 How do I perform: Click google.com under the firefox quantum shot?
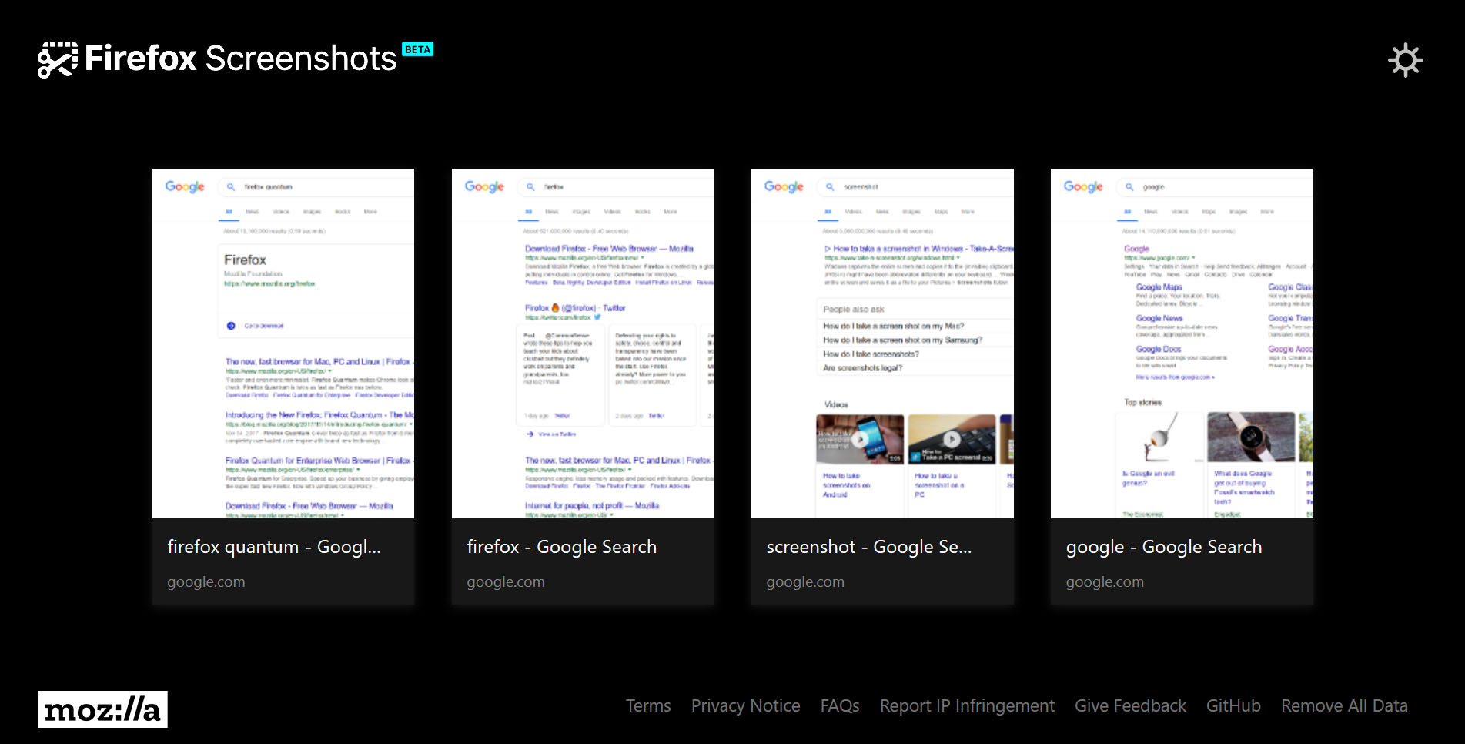click(206, 581)
